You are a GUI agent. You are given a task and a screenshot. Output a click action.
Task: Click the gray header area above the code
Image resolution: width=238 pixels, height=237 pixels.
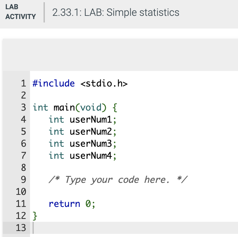coord(120,55)
